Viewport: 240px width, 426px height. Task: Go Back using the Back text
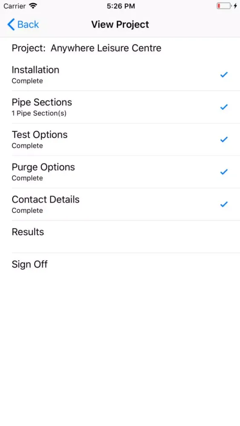coord(28,24)
